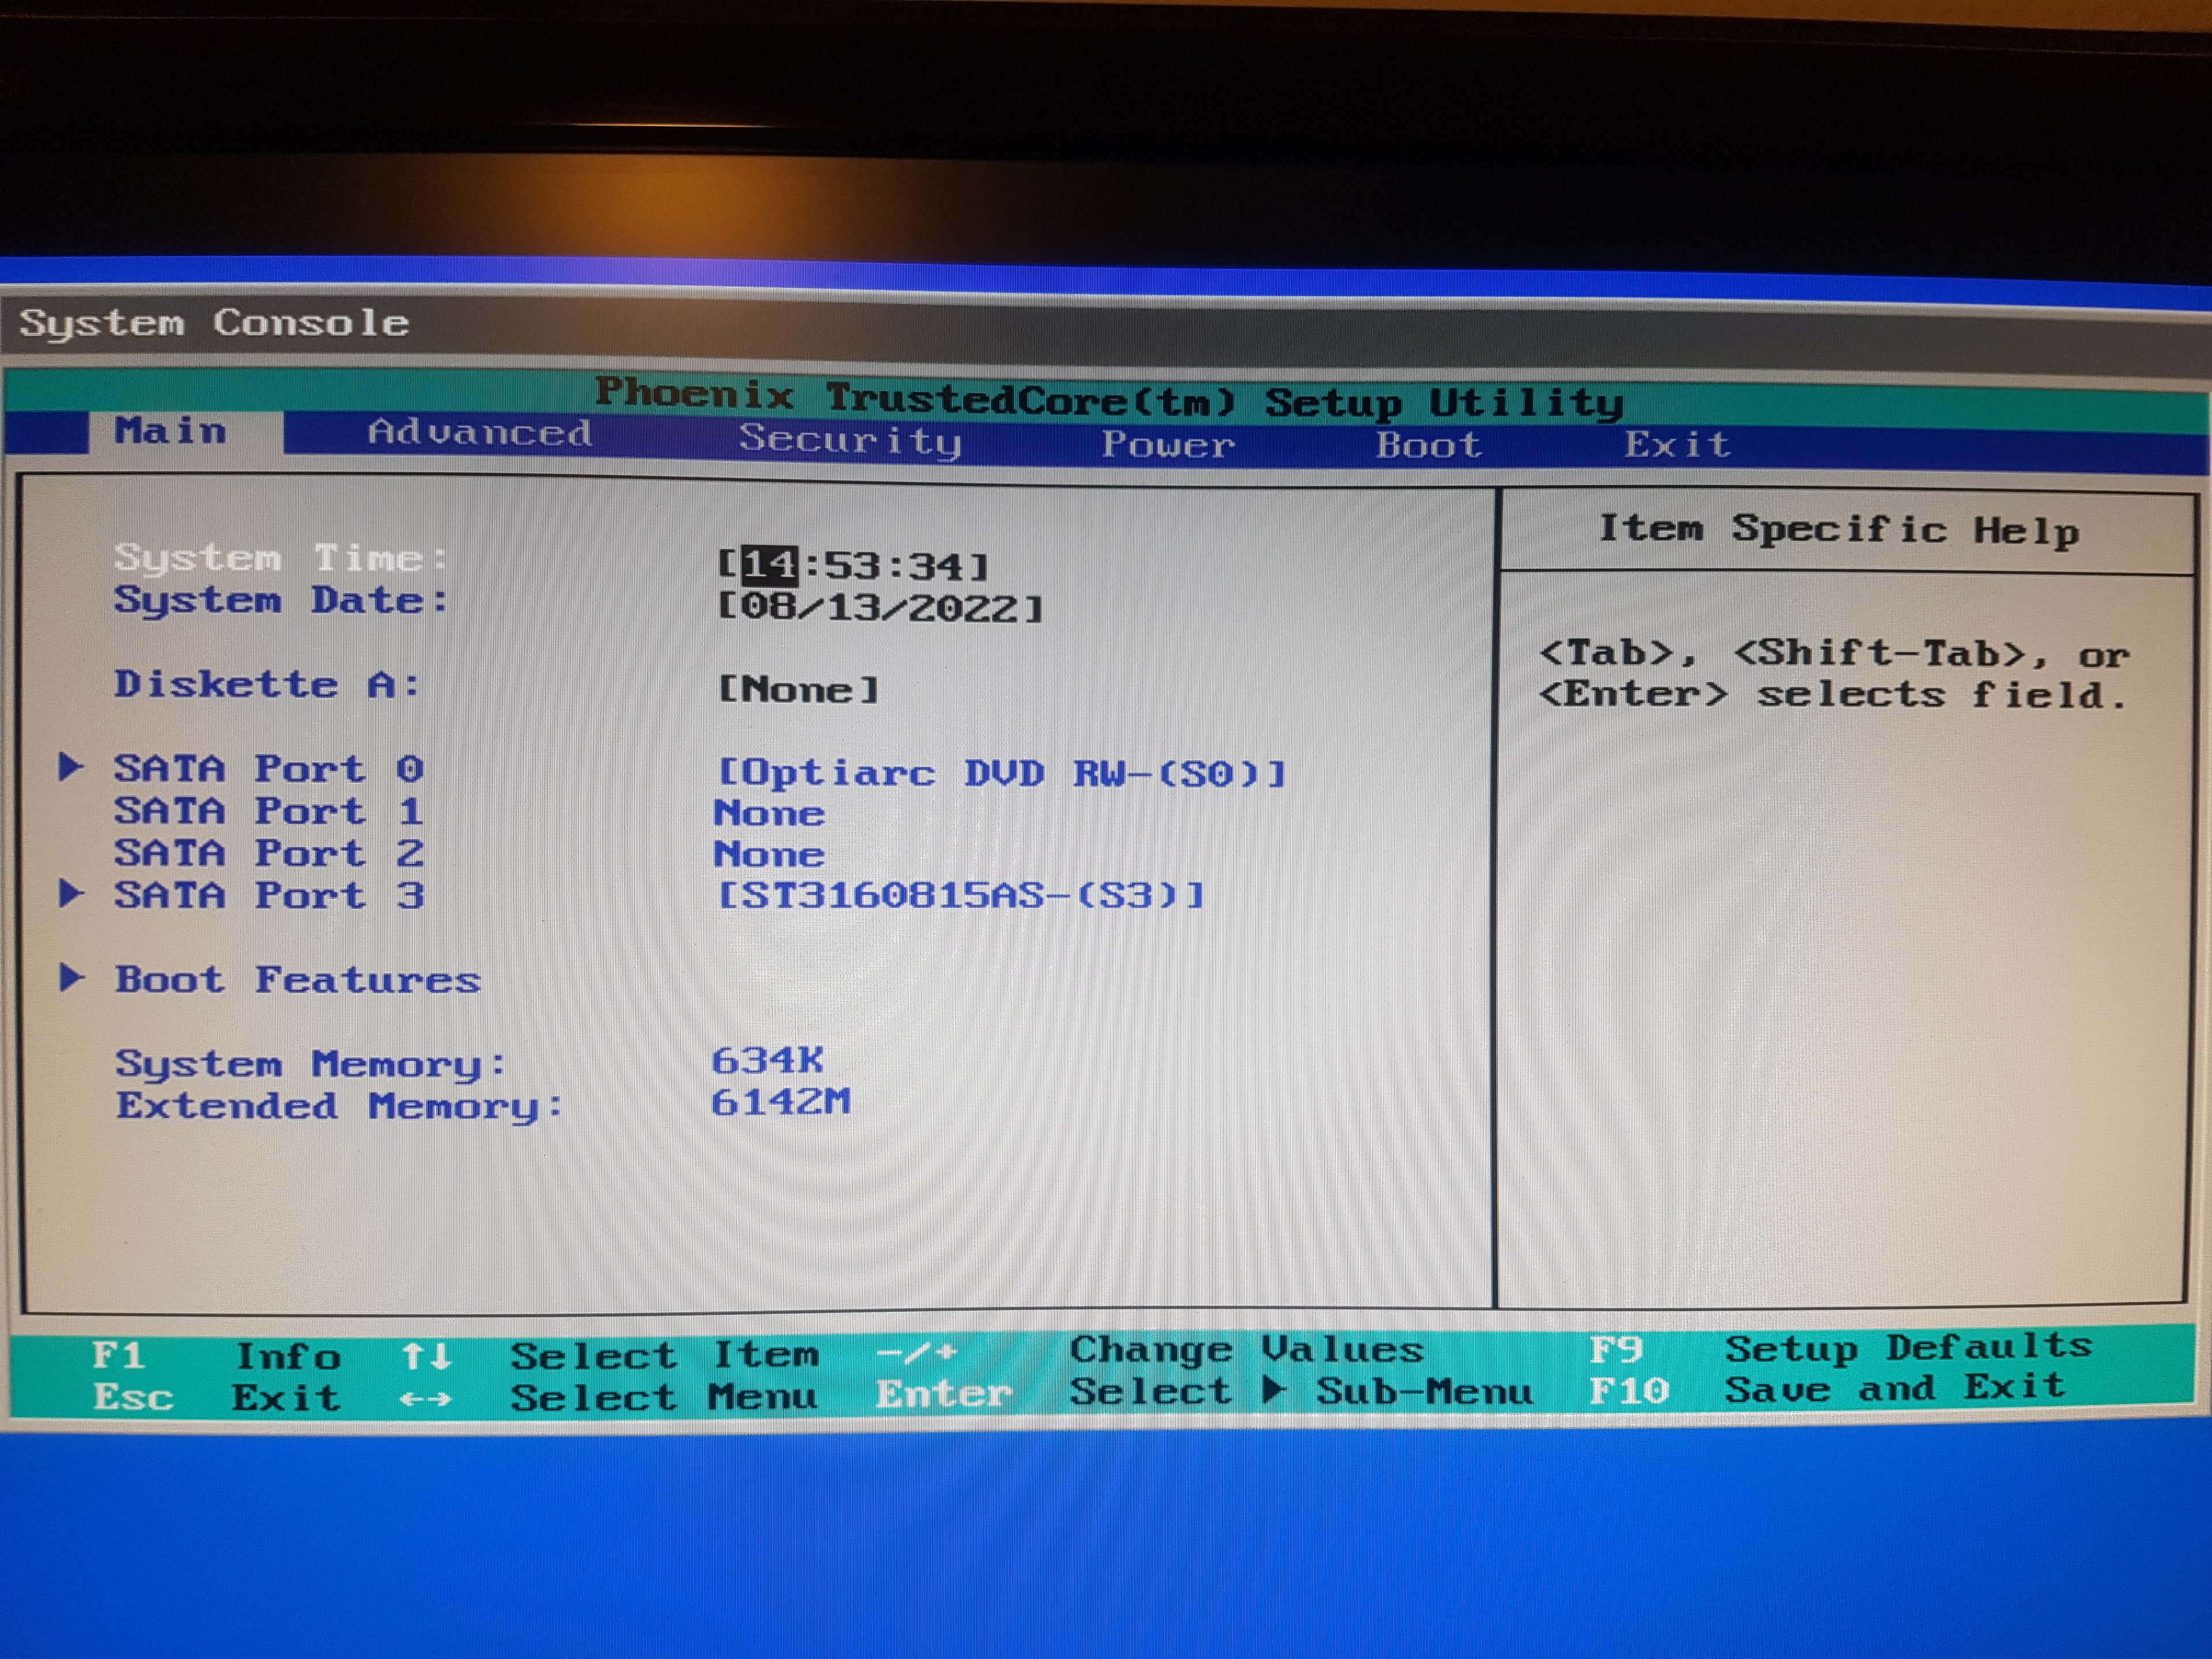Click the ST3160815AS drive entry

tap(960, 895)
